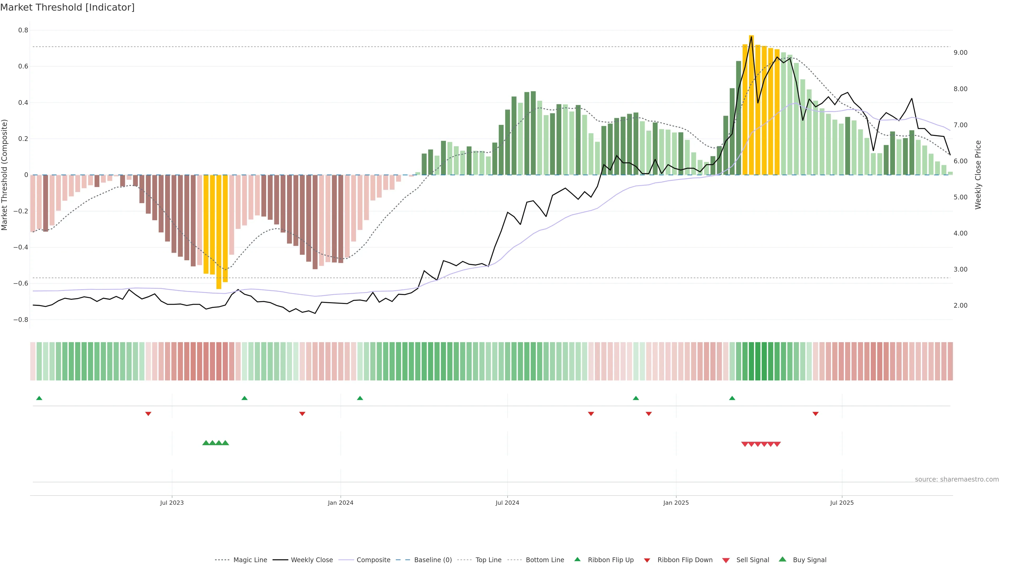Toggle the Baseline (0) legend entry

point(433,560)
